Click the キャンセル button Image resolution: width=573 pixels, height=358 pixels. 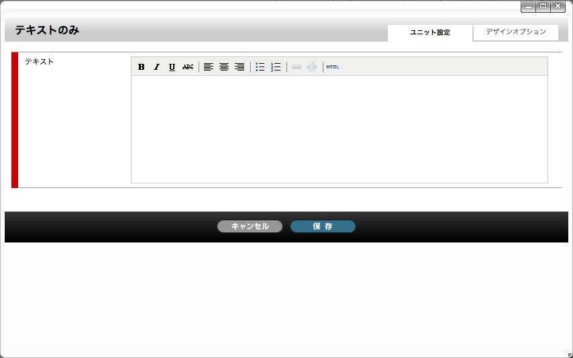pos(250,226)
